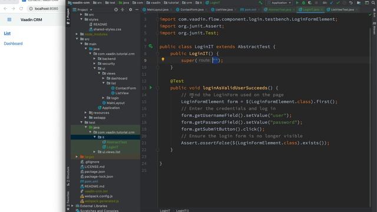Click the collapse all icon in Project panel

pyautogui.click(x=123, y=9)
